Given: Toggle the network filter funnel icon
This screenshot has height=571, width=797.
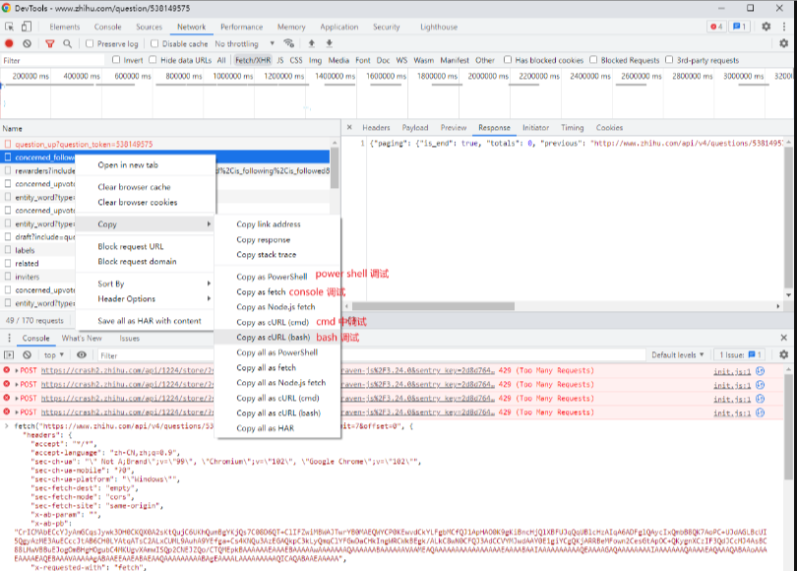Looking at the screenshot, I should point(50,43).
